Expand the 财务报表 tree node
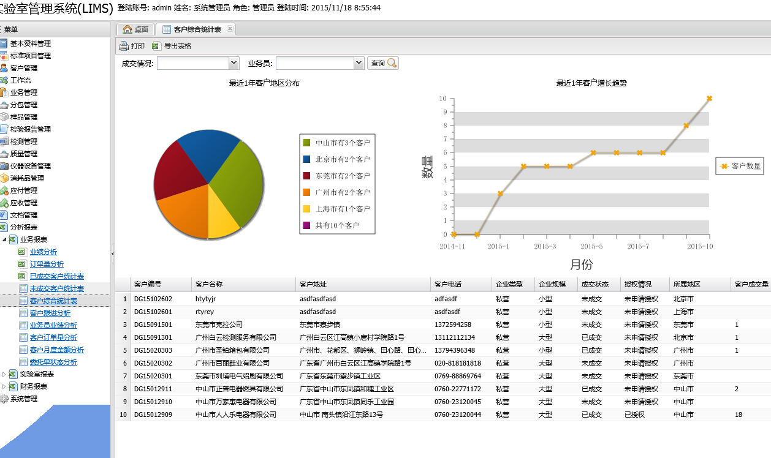This screenshot has width=771, height=458. click(x=4, y=386)
